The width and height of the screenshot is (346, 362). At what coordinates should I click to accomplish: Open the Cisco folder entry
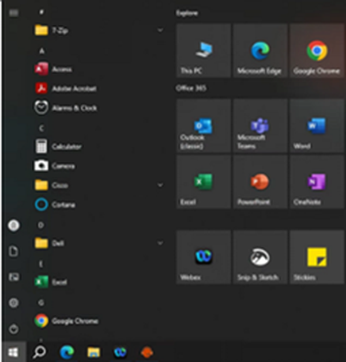[x=99, y=185]
